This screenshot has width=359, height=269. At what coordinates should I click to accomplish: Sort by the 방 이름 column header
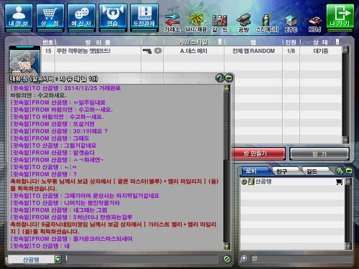tap(98, 42)
